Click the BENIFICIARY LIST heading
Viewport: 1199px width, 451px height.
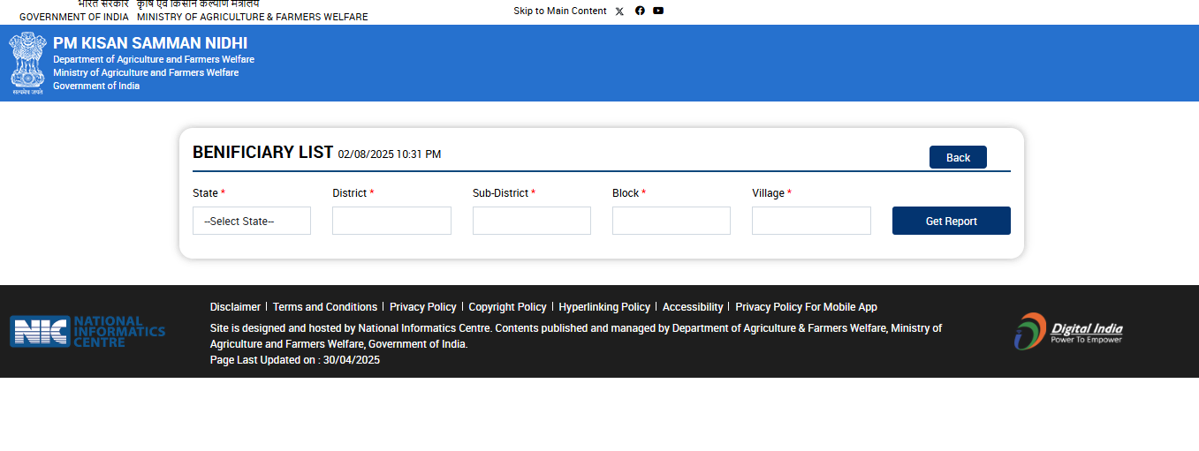coord(262,152)
